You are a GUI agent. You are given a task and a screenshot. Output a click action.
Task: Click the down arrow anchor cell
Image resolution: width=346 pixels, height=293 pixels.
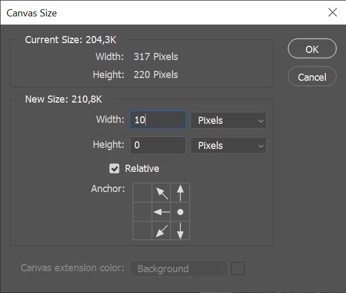(180, 231)
